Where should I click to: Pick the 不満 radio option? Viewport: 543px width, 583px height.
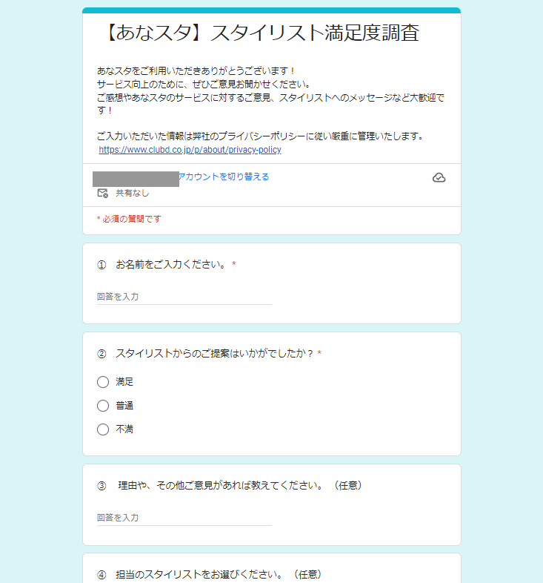point(103,429)
